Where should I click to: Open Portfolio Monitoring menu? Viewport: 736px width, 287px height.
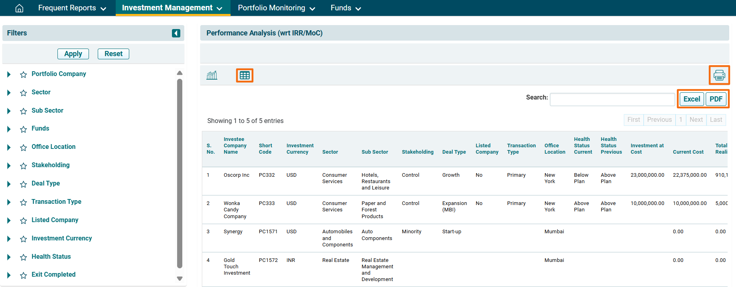click(x=276, y=8)
